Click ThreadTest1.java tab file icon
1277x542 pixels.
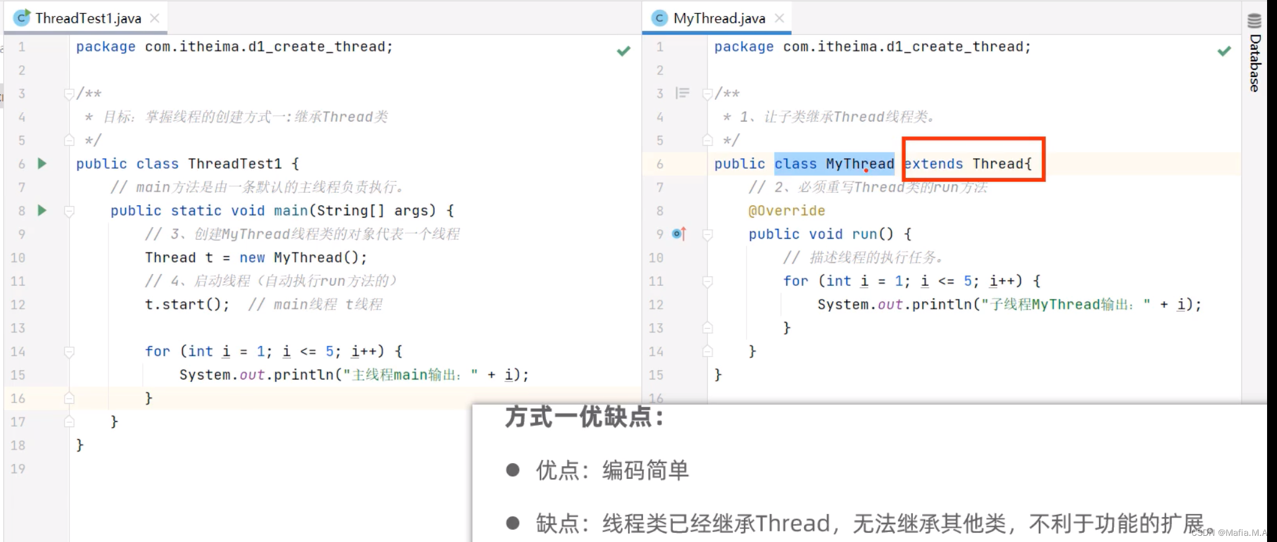(x=22, y=18)
